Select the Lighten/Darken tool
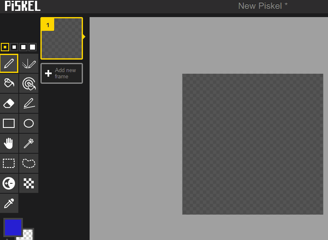The width and height of the screenshot is (328, 240). pyautogui.click(x=9, y=183)
